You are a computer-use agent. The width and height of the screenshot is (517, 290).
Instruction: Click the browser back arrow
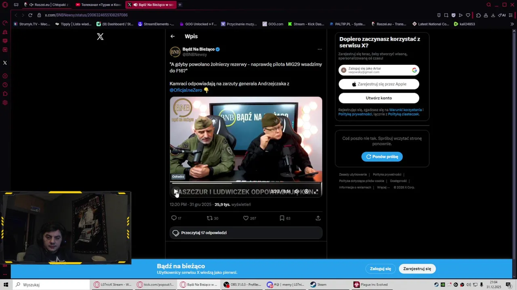(16, 15)
